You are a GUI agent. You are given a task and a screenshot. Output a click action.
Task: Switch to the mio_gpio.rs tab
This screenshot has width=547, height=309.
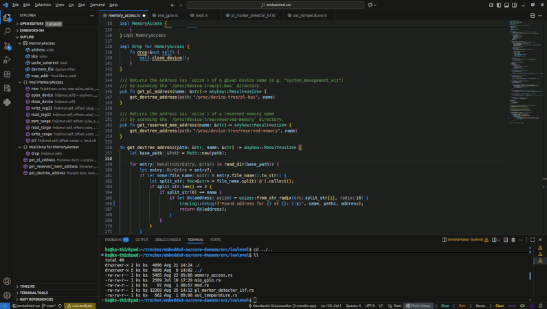[x=166, y=14]
